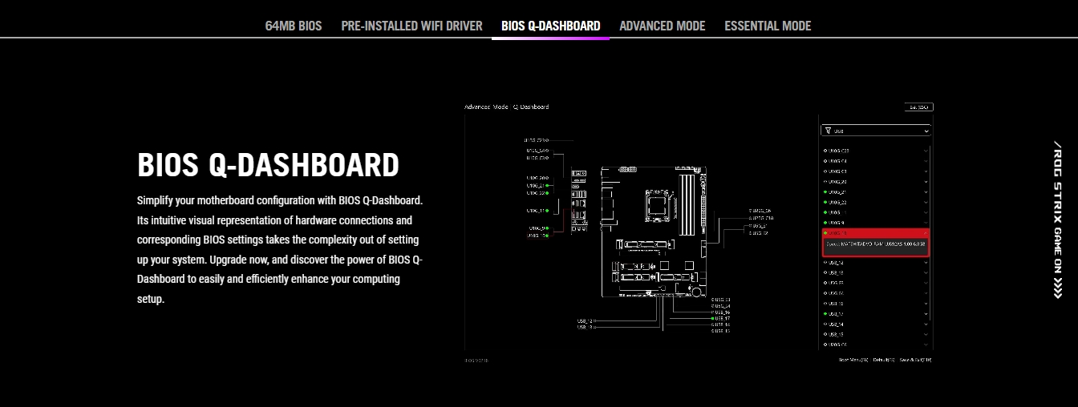Select the USB_14 row in the port list
The height and width of the screenshot is (407, 1078).
876,324
